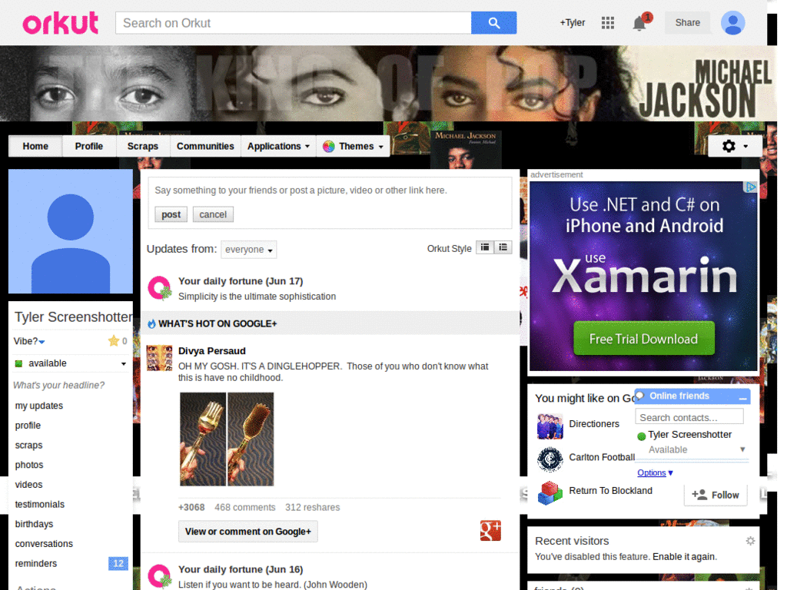Open testimonials in sidebar
The width and height of the screenshot is (787, 590).
[40, 504]
